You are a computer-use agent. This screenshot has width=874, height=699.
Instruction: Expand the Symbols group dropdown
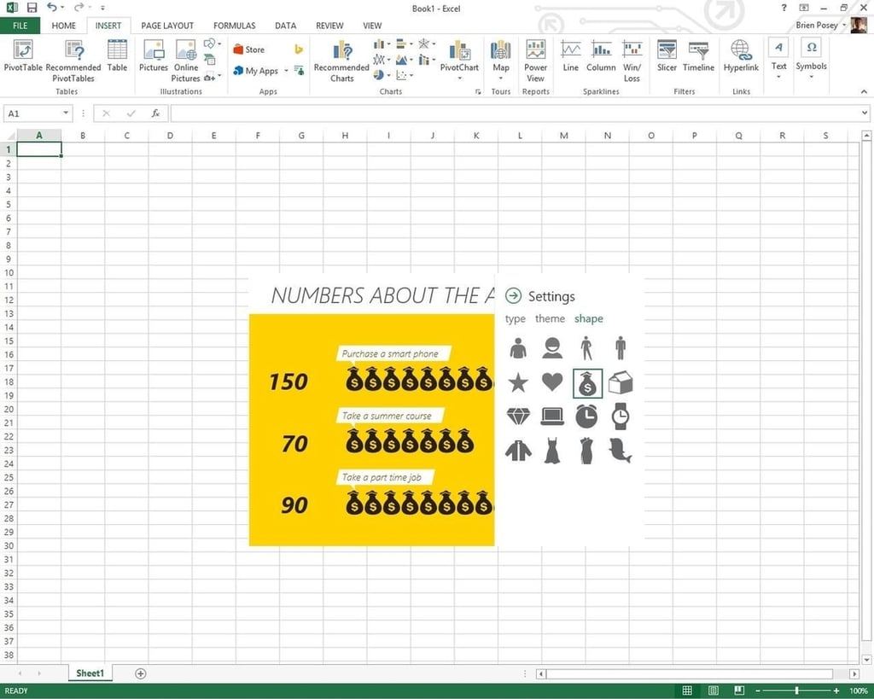pos(811,76)
